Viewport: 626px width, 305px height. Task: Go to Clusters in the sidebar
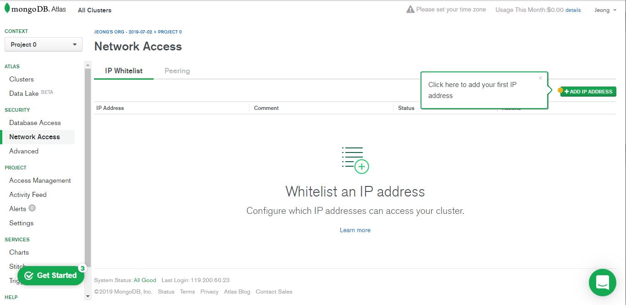pyautogui.click(x=22, y=79)
